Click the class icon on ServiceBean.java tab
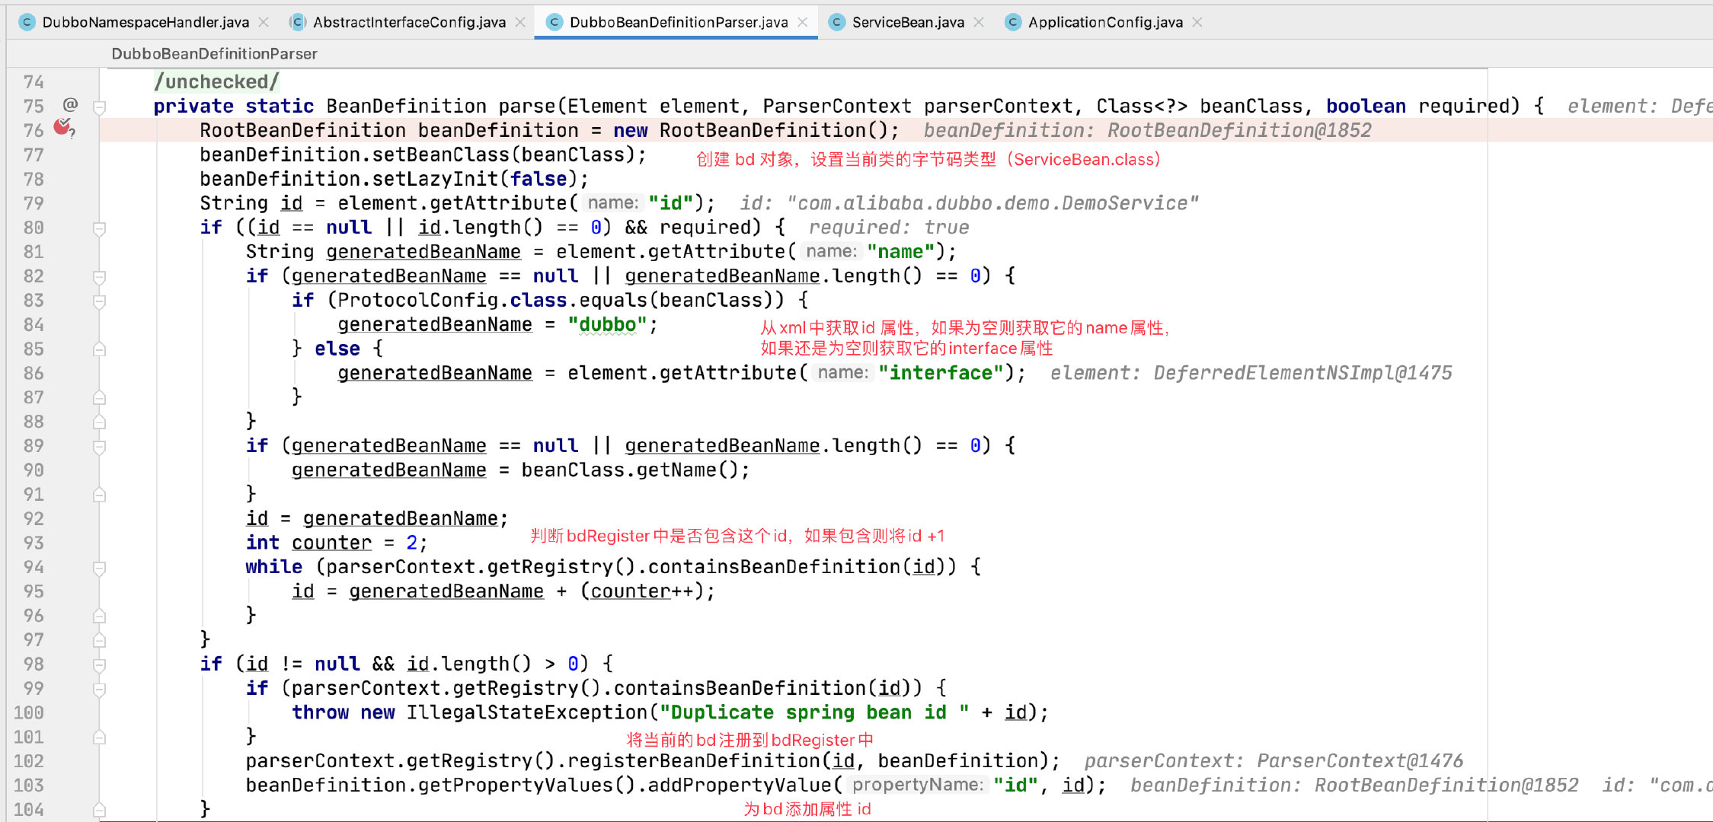The image size is (1713, 822). click(x=836, y=22)
